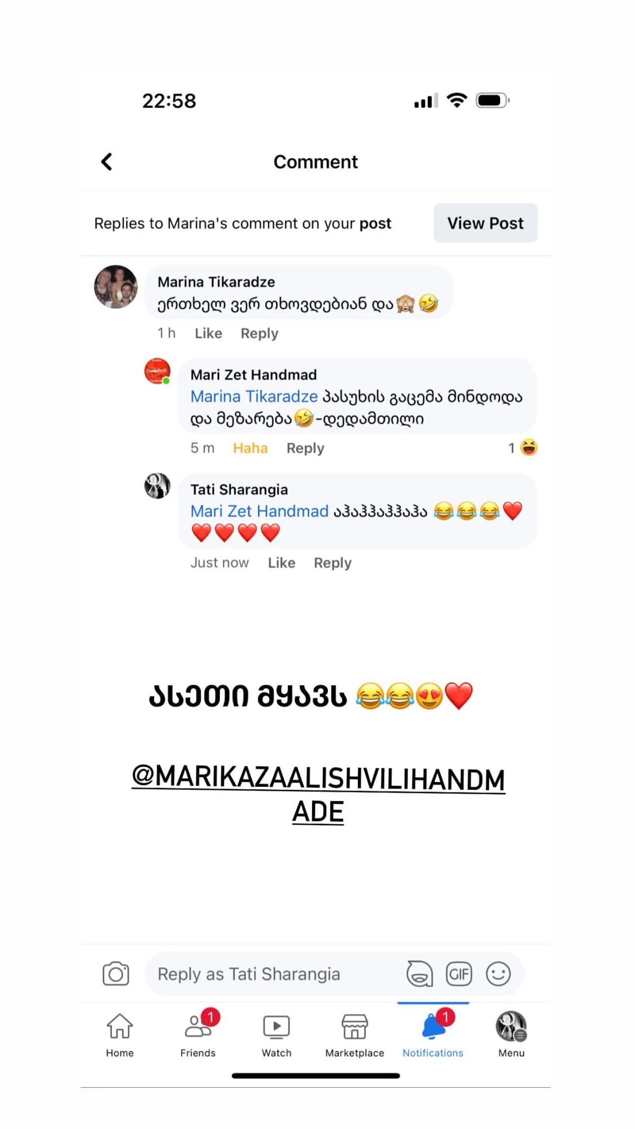The height and width of the screenshot is (1129, 635).
Task: Tap the Reply as Tati Sharangia field
Action: pyautogui.click(x=277, y=974)
